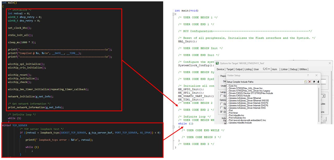This screenshot has width=334, height=160.
Task: Select the User tab
Action: 257,69
